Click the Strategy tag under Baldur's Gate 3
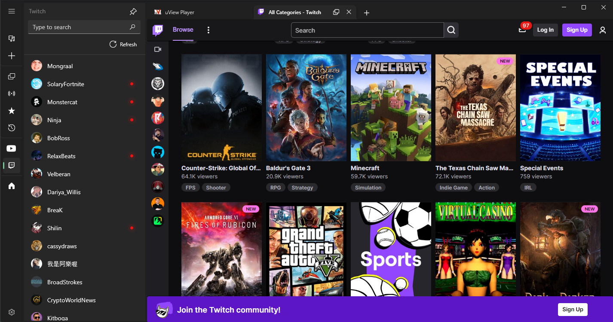 click(x=302, y=187)
